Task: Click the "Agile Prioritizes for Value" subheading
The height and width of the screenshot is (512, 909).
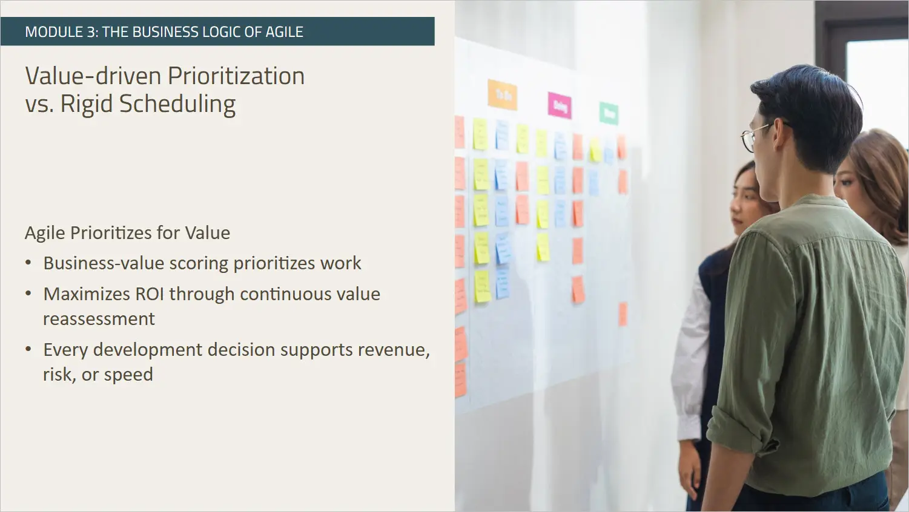Action: tap(127, 233)
